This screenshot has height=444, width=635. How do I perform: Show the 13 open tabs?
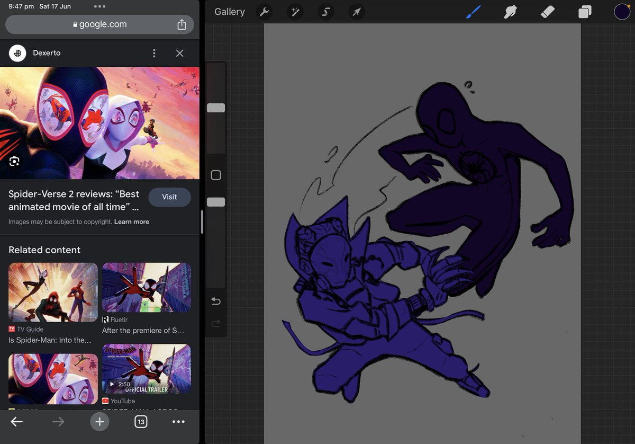coord(141,422)
